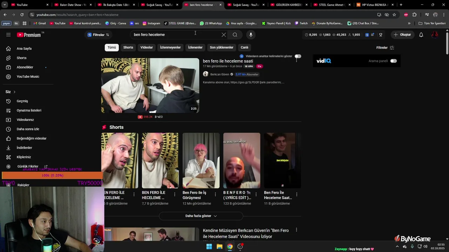Toggle the vidIQ 'Arama paneli' switch

point(394,61)
